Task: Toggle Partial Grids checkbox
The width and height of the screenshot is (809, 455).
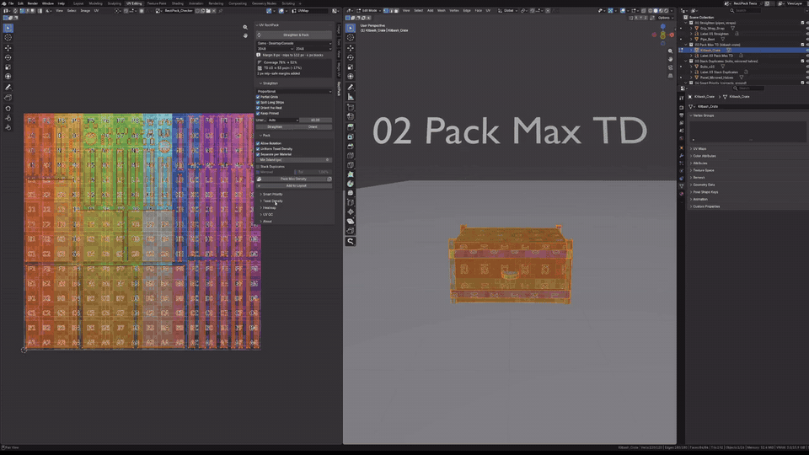Action: coord(258,97)
